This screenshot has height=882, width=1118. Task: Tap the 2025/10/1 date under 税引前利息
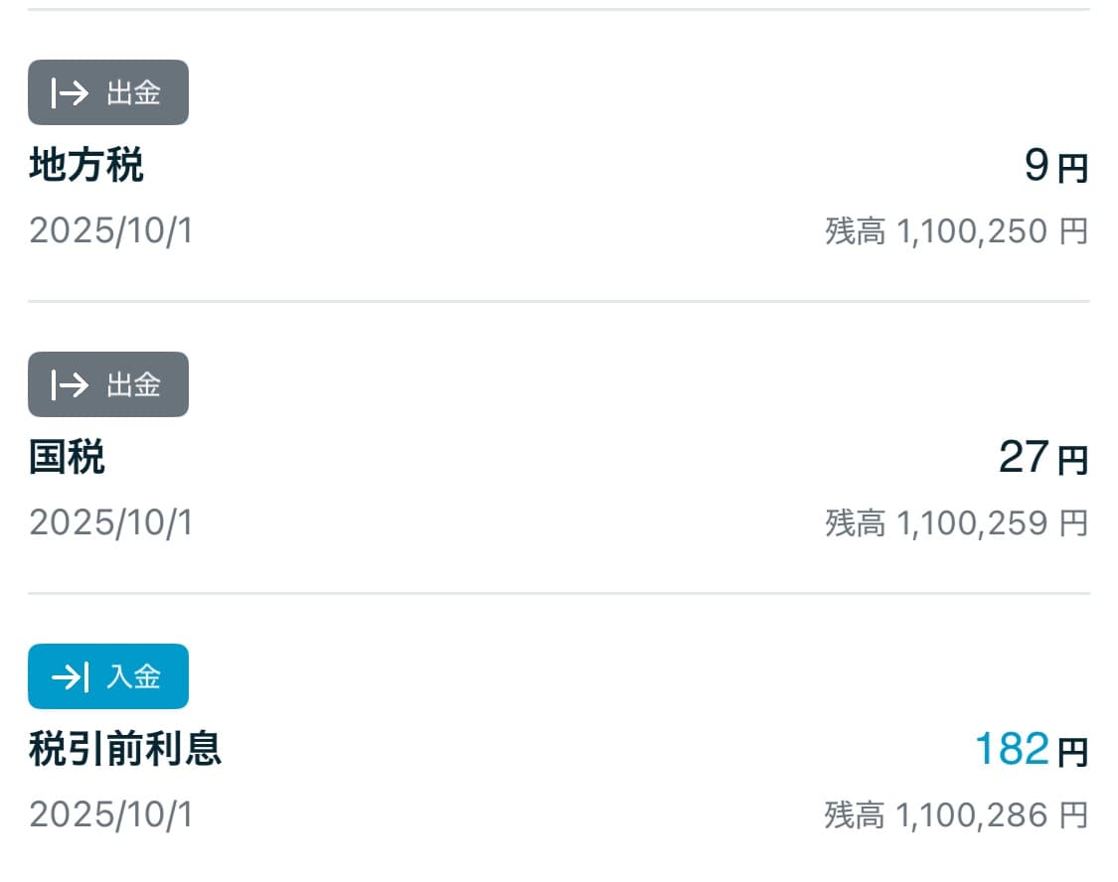[110, 814]
